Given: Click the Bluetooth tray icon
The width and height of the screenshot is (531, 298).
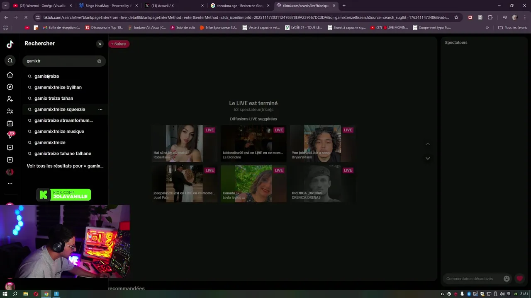Looking at the screenshot, I should (469, 294).
